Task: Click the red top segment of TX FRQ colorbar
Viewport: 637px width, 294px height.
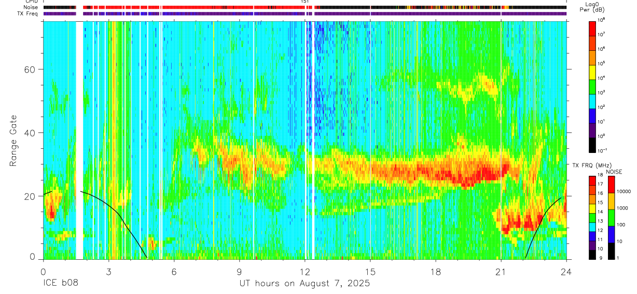Action: (592, 180)
